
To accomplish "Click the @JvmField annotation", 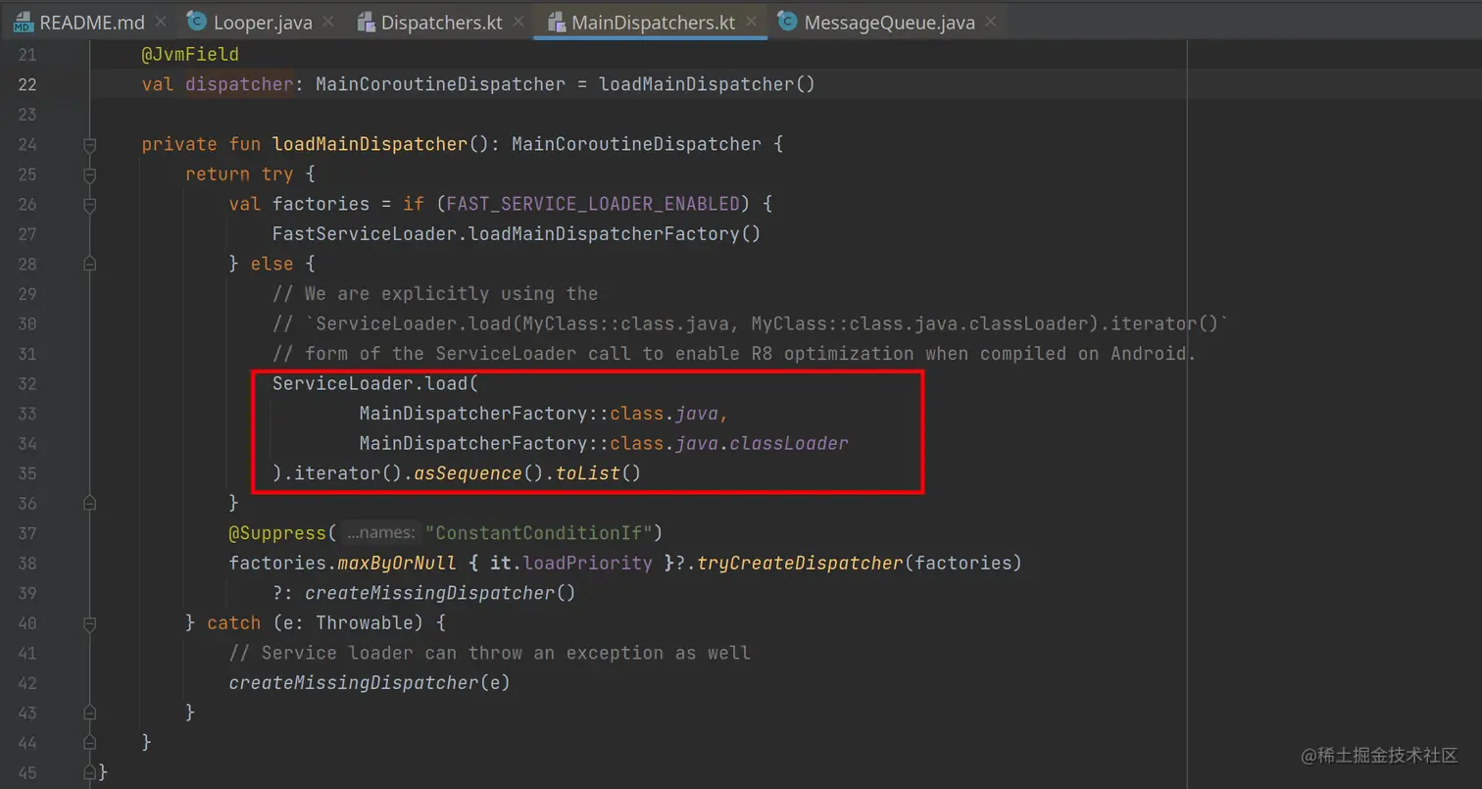I will 190,54.
